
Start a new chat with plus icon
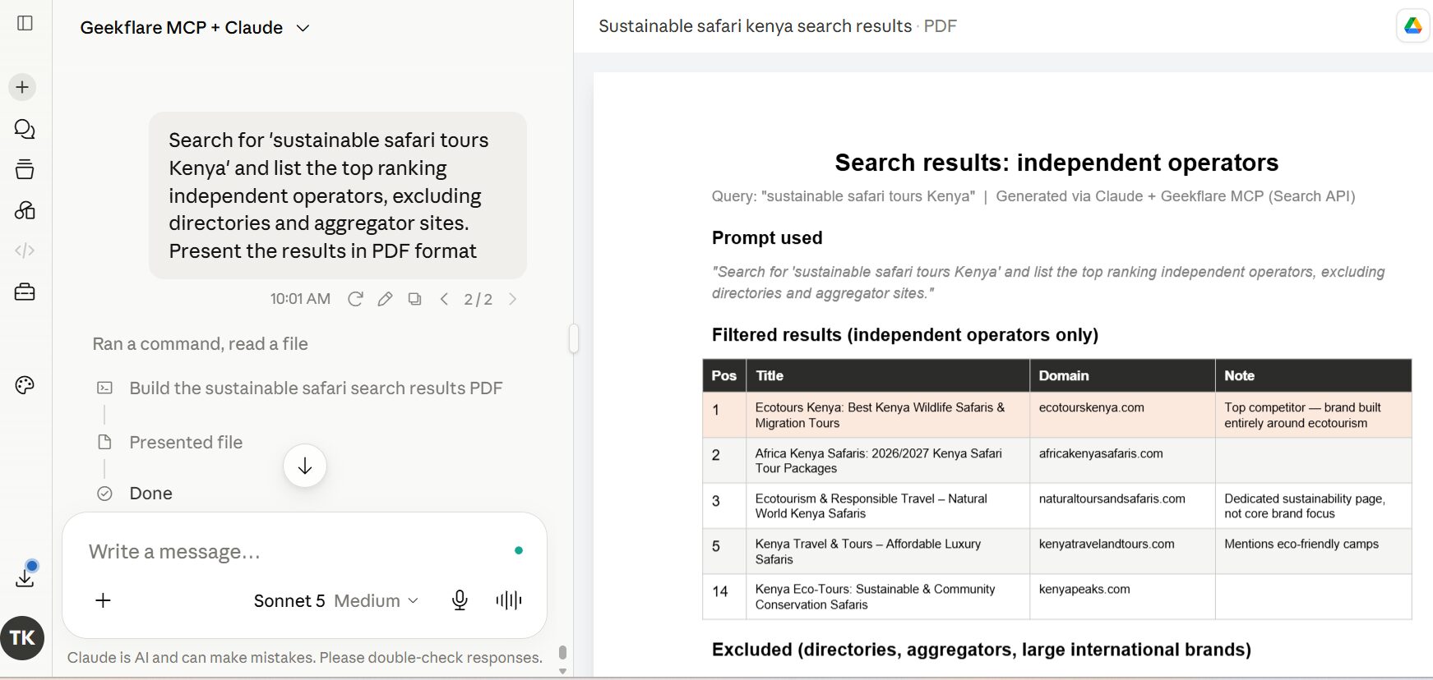pyautogui.click(x=22, y=87)
